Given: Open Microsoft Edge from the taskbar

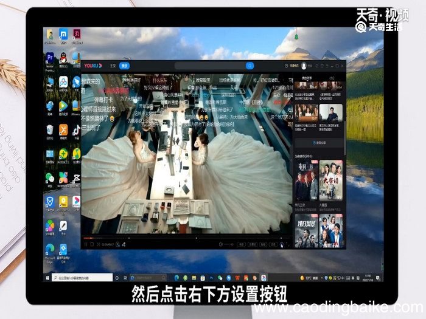Looking at the screenshot, I should click(x=176, y=278).
